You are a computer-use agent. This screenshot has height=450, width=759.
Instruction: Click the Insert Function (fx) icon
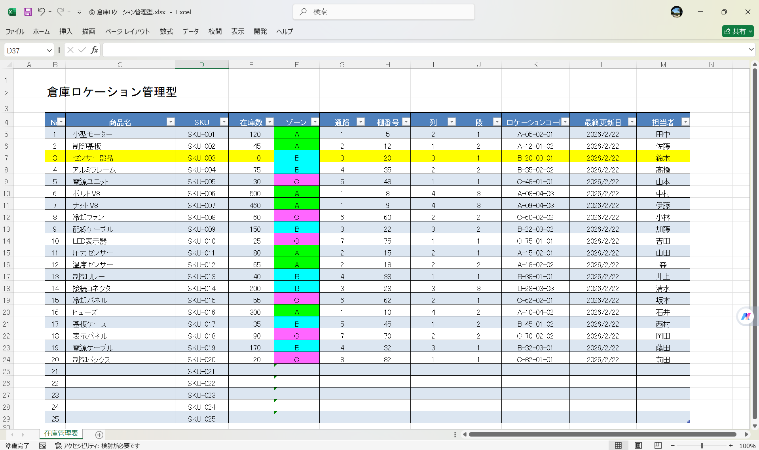(x=94, y=50)
